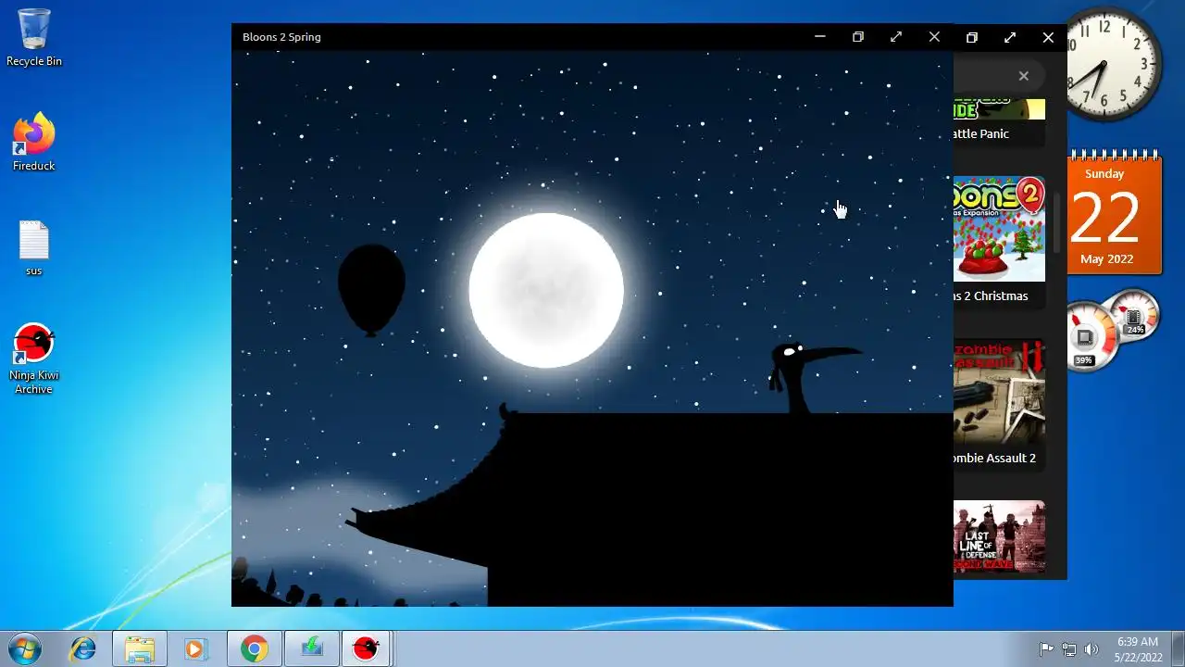Click the Zombie Assault 2 title text
The width and height of the screenshot is (1185, 667).
(x=994, y=458)
